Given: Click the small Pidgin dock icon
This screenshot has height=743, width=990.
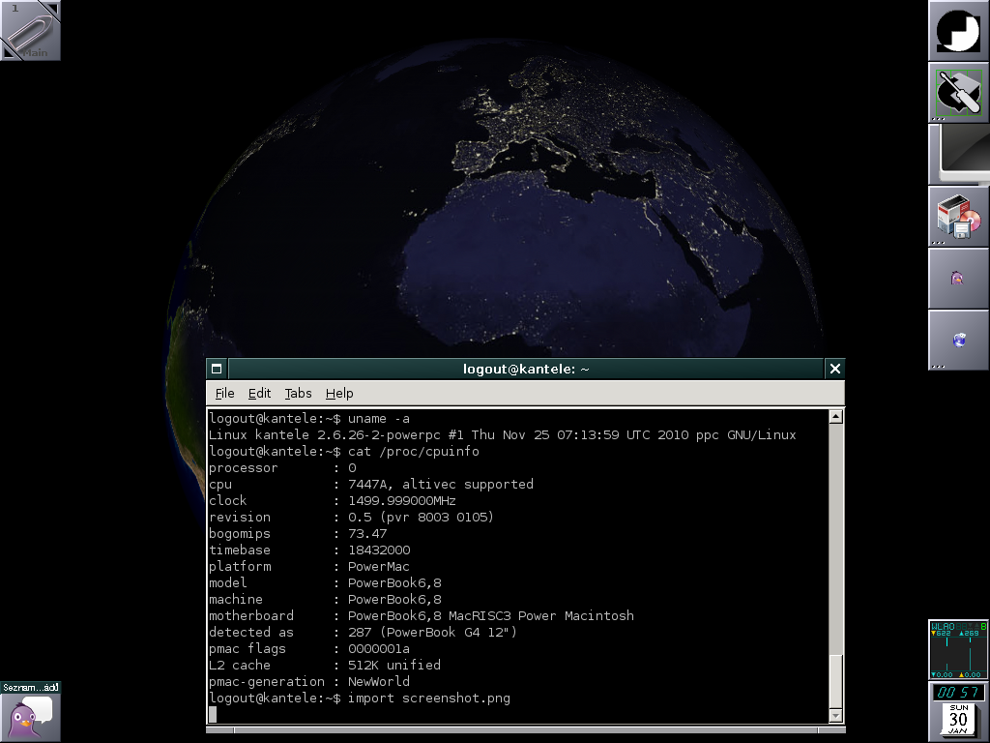Looking at the screenshot, I should tap(958, 279).
